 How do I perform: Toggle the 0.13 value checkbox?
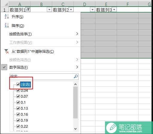click(x=18, y=109)
